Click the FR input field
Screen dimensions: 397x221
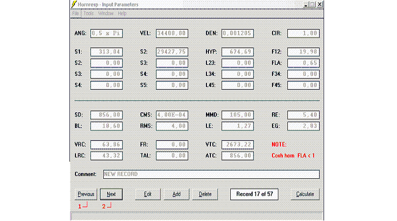click(x=172, y=145)
